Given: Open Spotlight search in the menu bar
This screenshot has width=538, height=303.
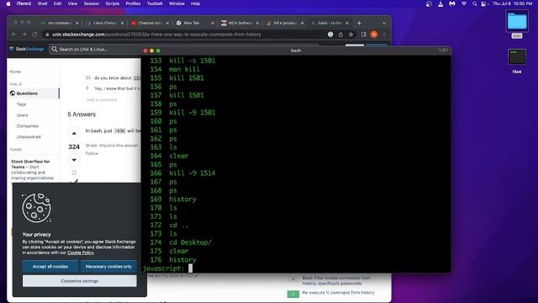Looking at the screenshot, I should click(x=474, y=3).
